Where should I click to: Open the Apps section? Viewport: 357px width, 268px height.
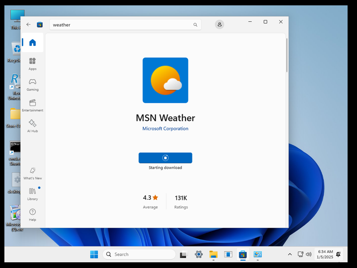click(33, 64)
